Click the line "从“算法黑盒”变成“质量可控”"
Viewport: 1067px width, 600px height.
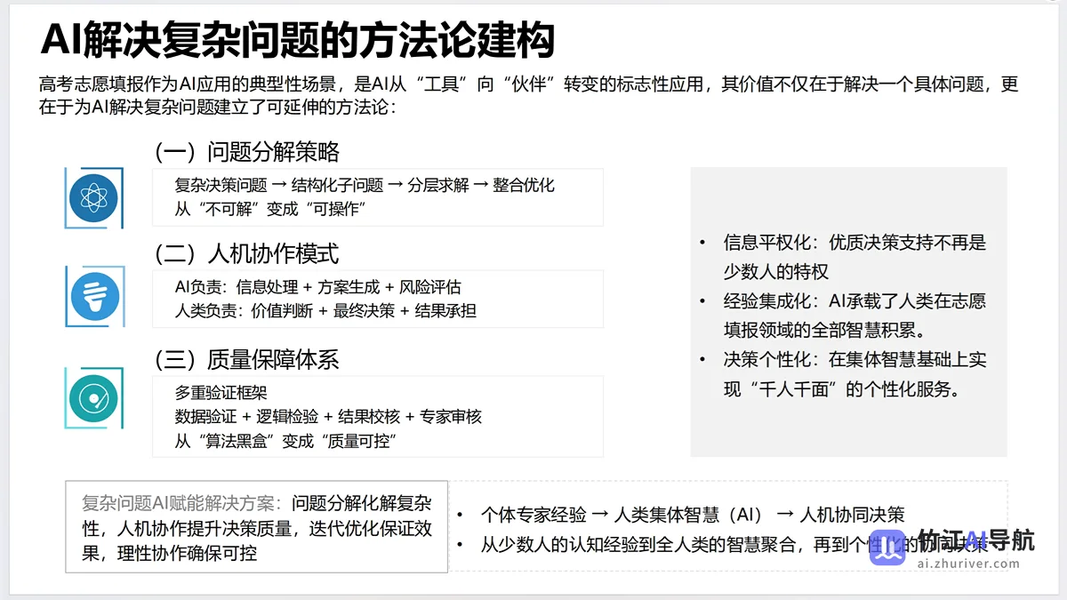[x=285, y=441]
